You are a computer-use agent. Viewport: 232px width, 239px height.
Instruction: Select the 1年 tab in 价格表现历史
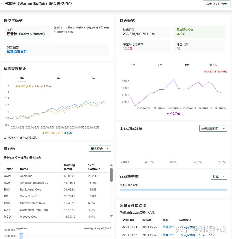tap(21, 78)
